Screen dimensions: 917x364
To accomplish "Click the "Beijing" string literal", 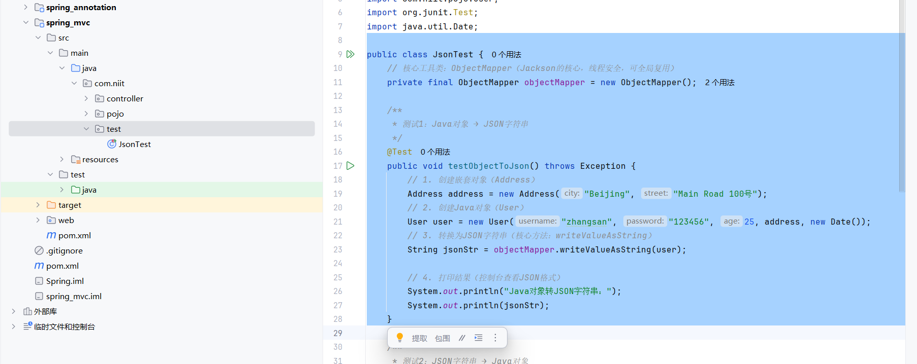I will pos(607,194).
